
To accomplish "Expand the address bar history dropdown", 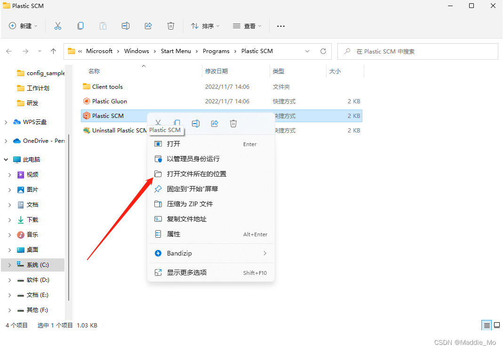I will (307, 51).
